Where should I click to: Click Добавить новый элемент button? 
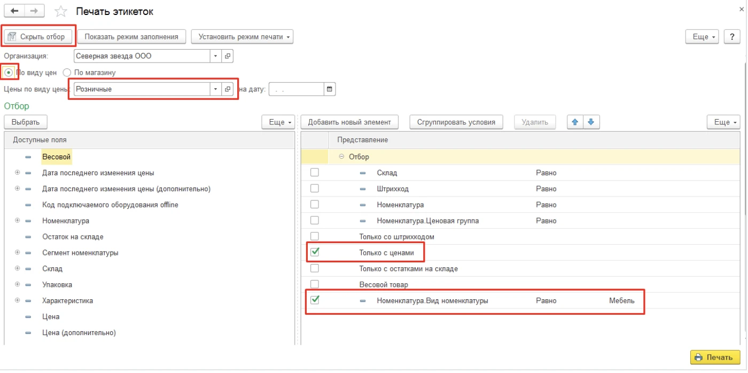tap(349, 122)
